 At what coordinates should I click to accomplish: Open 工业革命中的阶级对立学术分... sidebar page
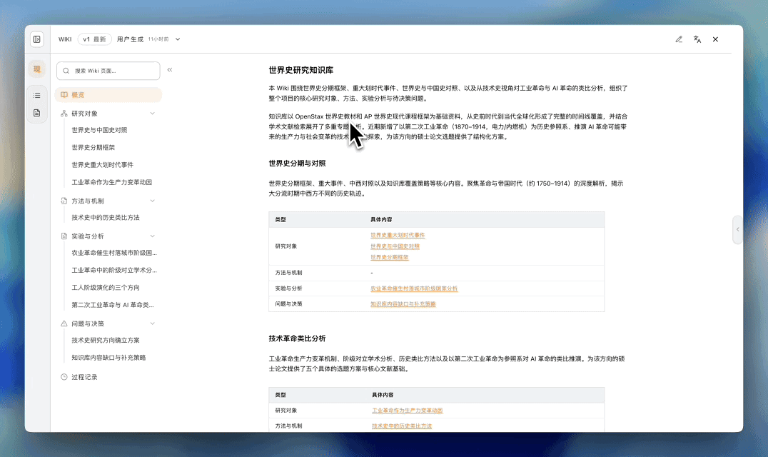(114, 271)
